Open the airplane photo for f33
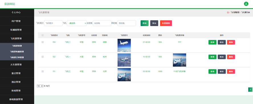This screenshot has height=104, width=253. click(124, 45)
